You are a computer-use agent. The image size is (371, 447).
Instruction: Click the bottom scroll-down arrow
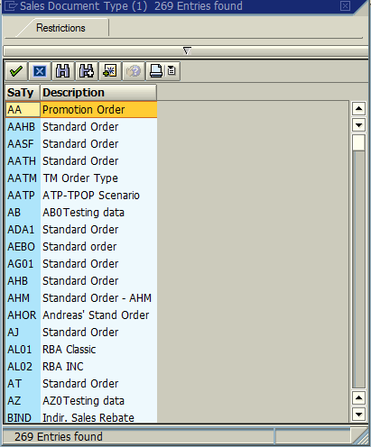[358, 415]
